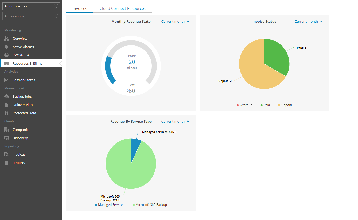The height and width of the screenshot is (220, 358).
Task: Select the Resources & Billing icon
Action: [x=6, y=63]
